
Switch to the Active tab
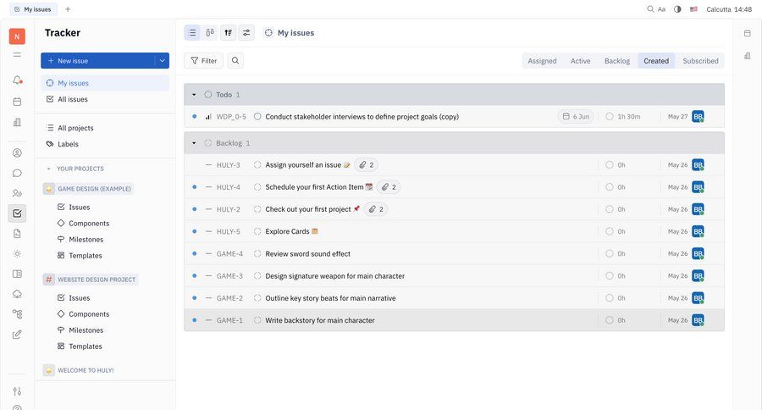580,61
